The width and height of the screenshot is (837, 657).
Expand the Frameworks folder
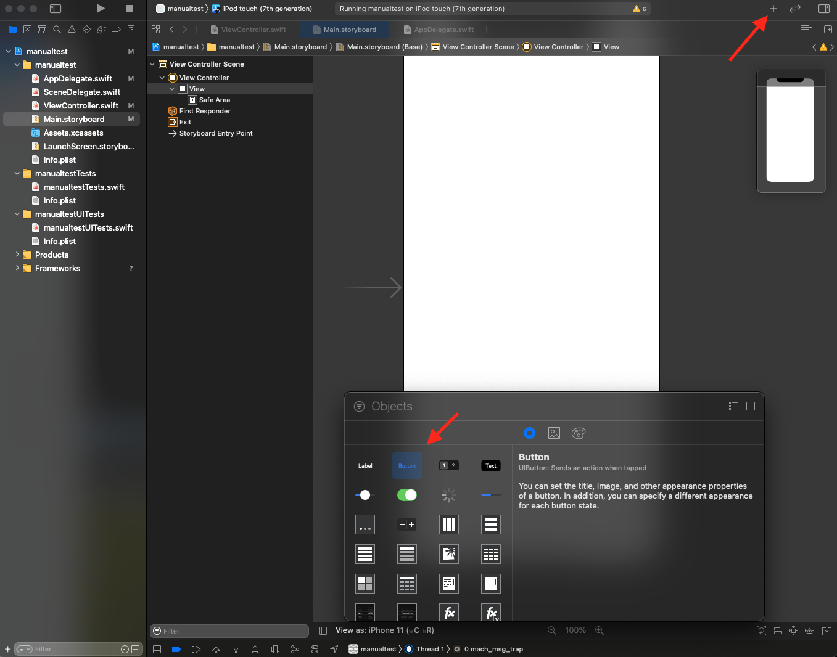[17, 268]
